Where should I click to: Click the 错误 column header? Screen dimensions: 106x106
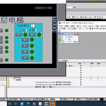92,63
